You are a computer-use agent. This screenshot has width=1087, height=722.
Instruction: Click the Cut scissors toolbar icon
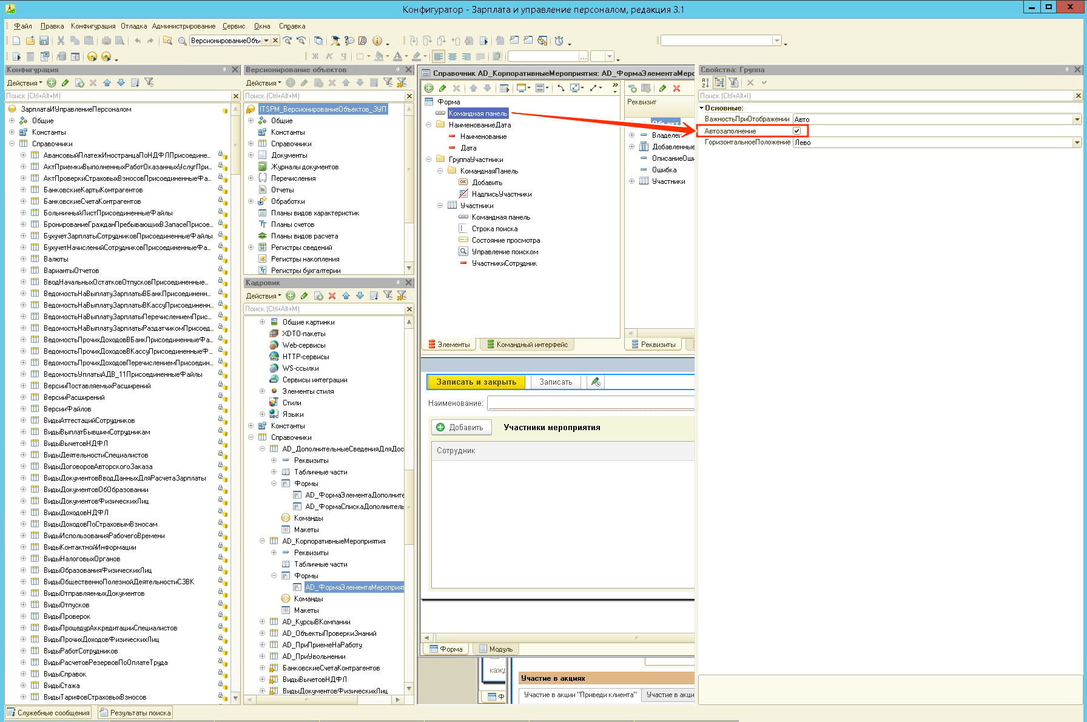click(x=61, y=41)
